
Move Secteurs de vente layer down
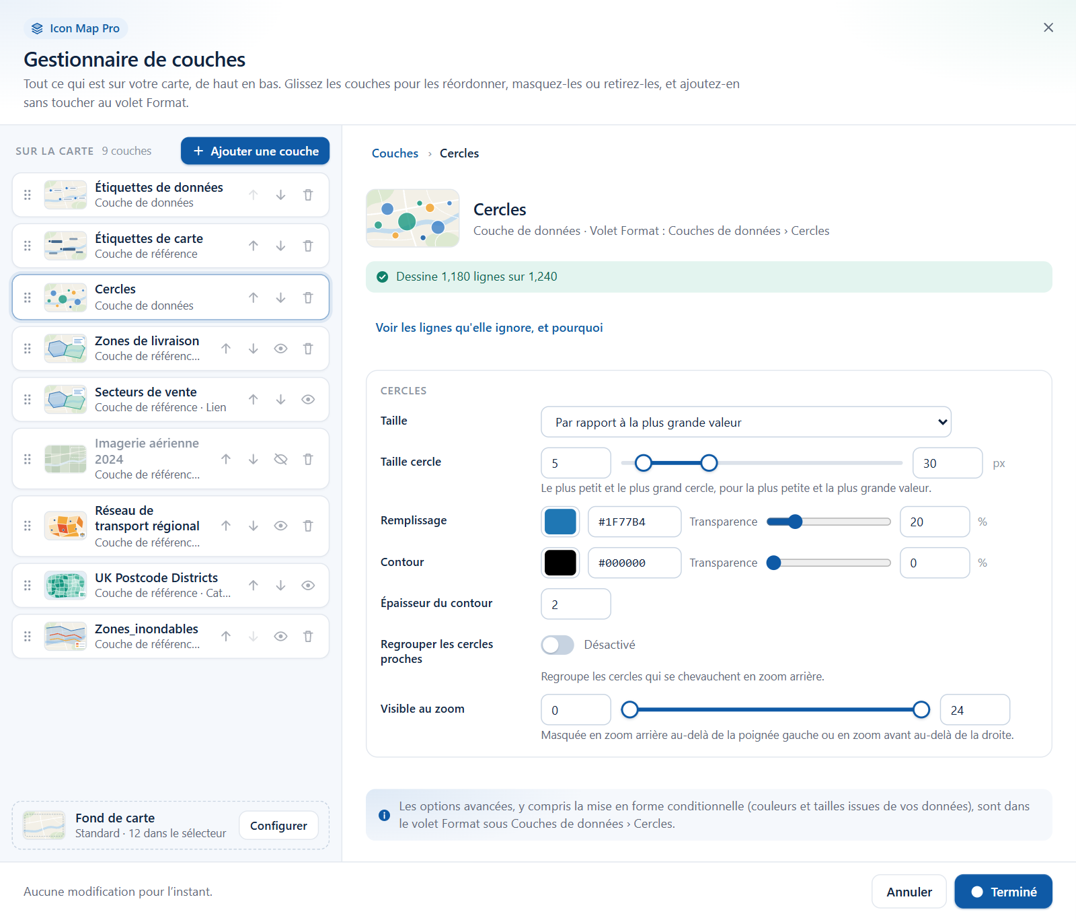[280, 400]
